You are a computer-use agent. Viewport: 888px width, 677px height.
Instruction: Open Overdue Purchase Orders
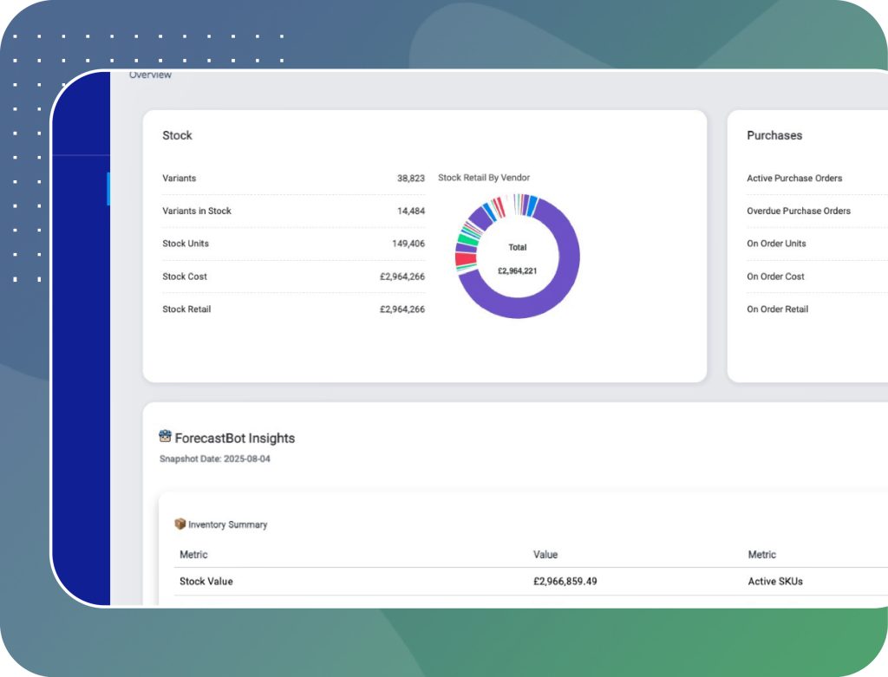coord(799,211)
